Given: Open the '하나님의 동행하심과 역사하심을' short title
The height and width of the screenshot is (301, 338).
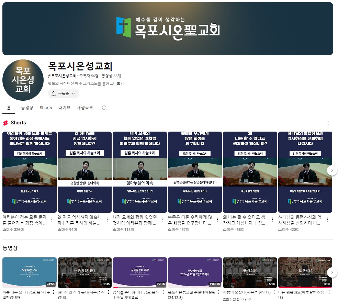Looking at the screenshot, I should [x=300, y=220].
